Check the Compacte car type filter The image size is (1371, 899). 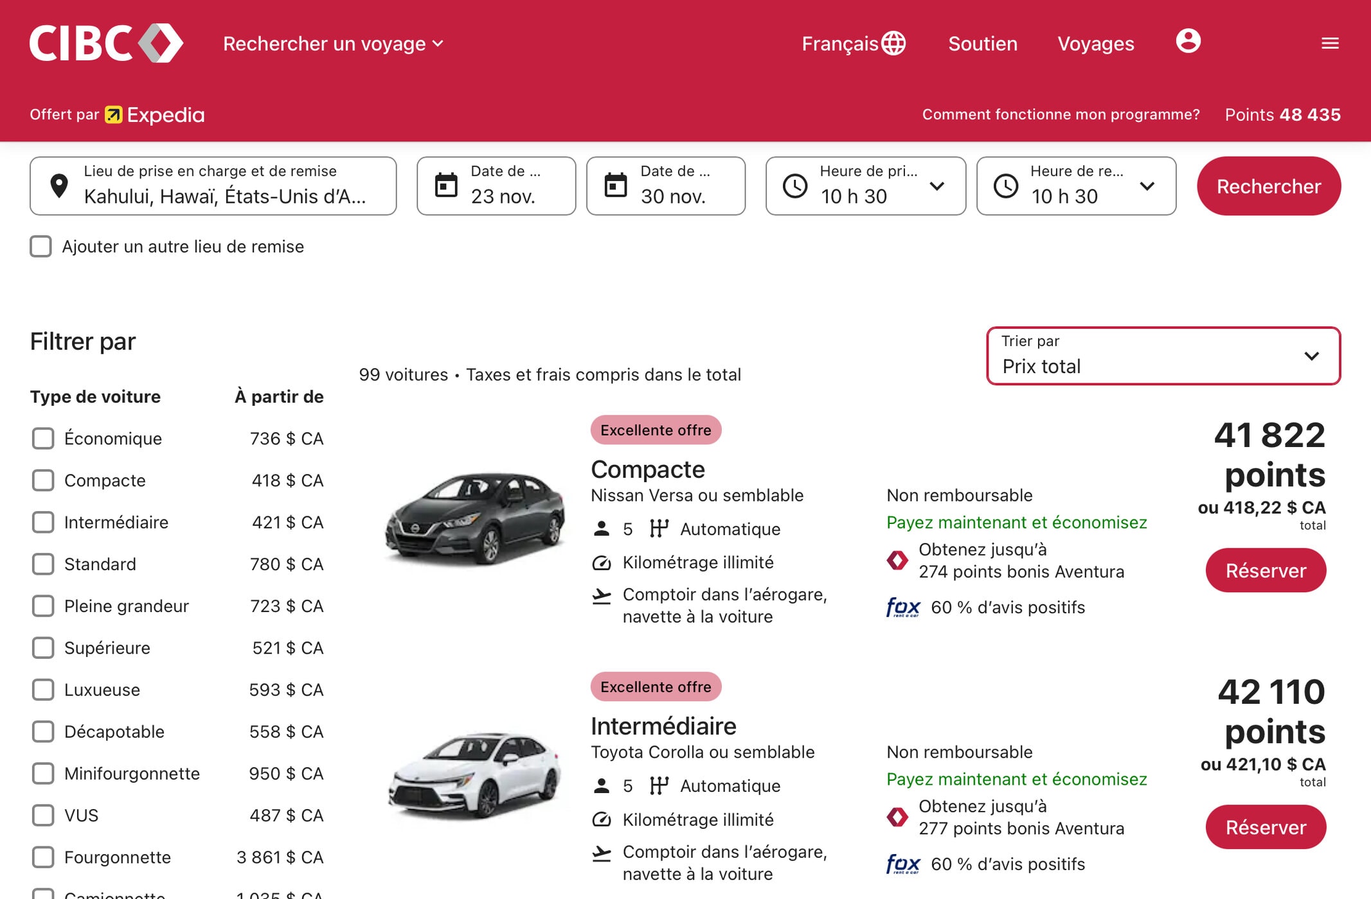click(43, 480)
